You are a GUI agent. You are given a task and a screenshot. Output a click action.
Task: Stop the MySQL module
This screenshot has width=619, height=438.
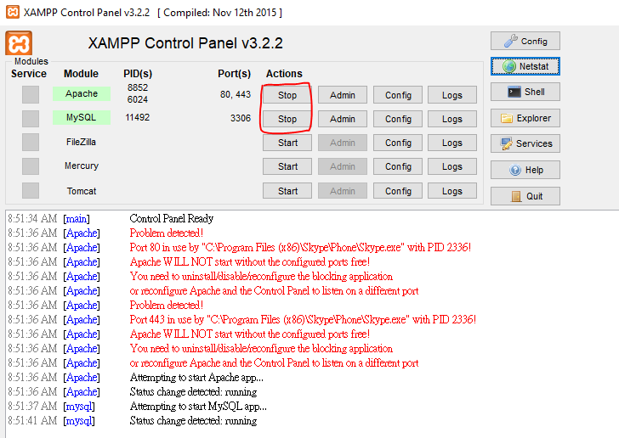pyautogui.click(x=287, y=119)
